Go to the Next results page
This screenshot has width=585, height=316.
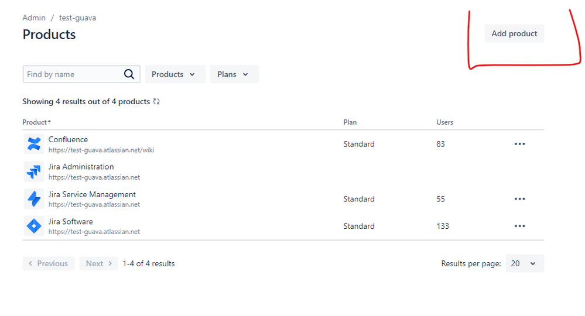98,263
